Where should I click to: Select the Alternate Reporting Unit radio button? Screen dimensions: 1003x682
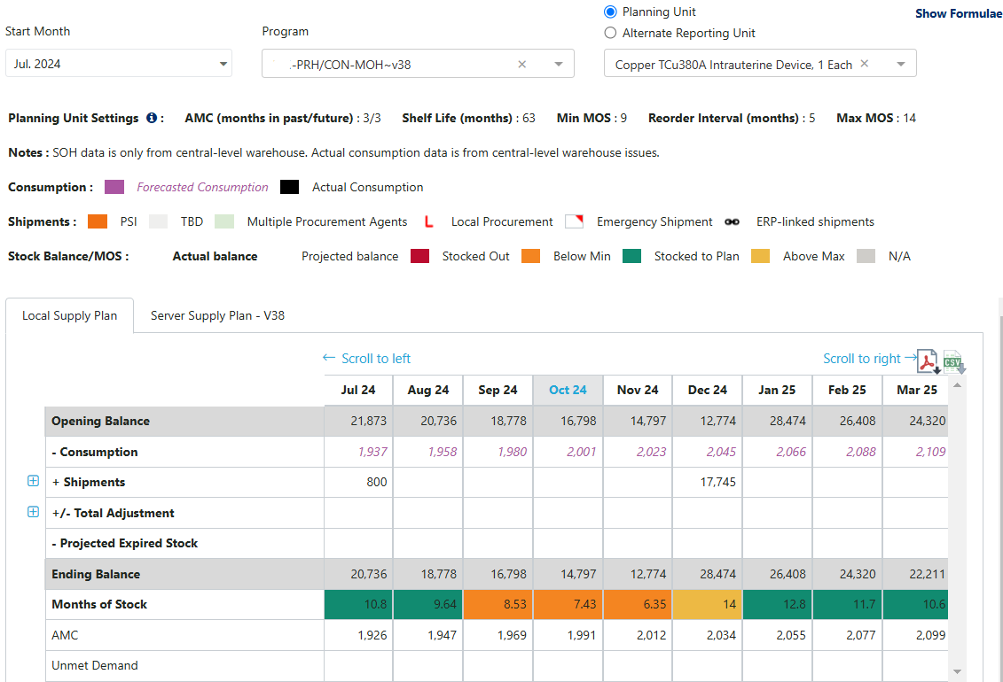610,33
